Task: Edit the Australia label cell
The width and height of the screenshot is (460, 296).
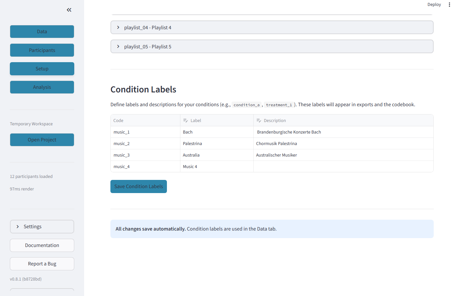Action: tap(217, 155)
